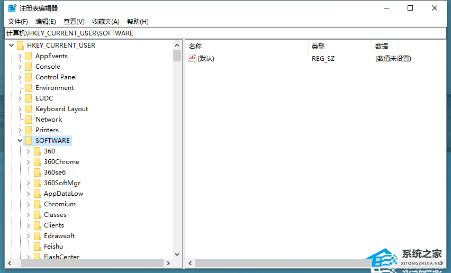Expand the Control Panel key

click(x=20, y=77)
